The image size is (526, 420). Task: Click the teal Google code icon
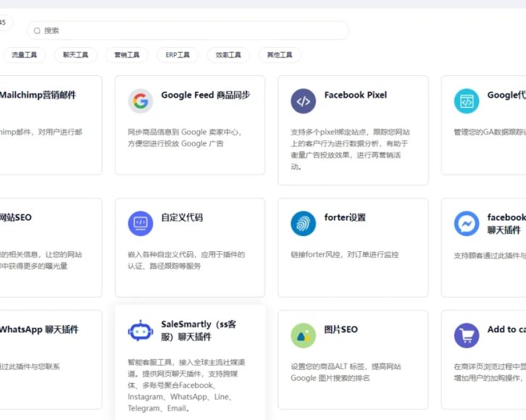(x=467, y=101)
